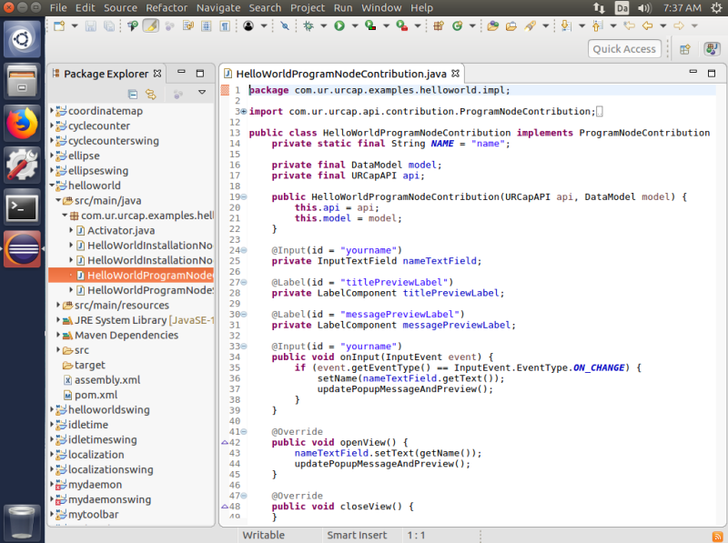Image resolution: width=728 pixels, height=543 pixels.
Task: Click the Debug bug icon
Action: [308, 26]
